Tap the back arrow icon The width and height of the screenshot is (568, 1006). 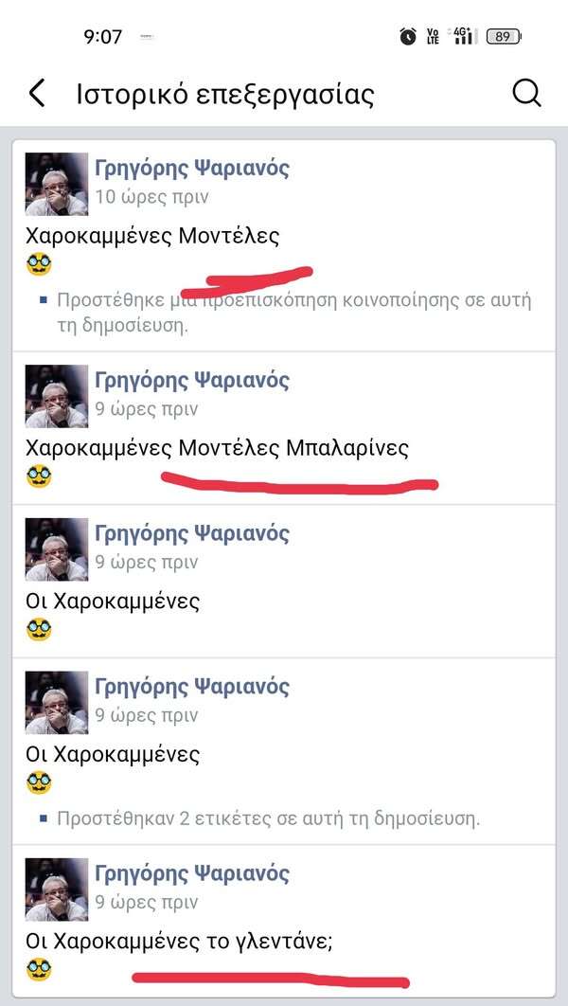click(37, 94)
